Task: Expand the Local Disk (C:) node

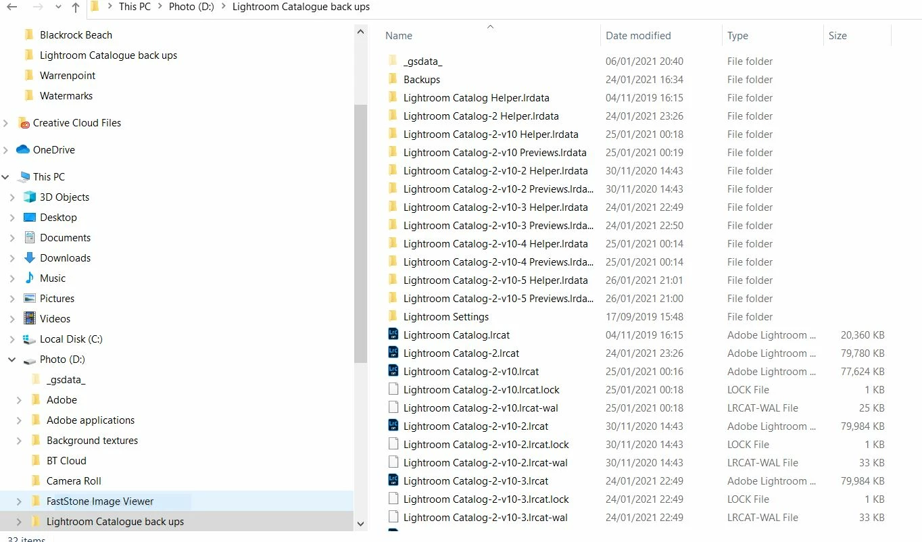Action: (12, 339)
